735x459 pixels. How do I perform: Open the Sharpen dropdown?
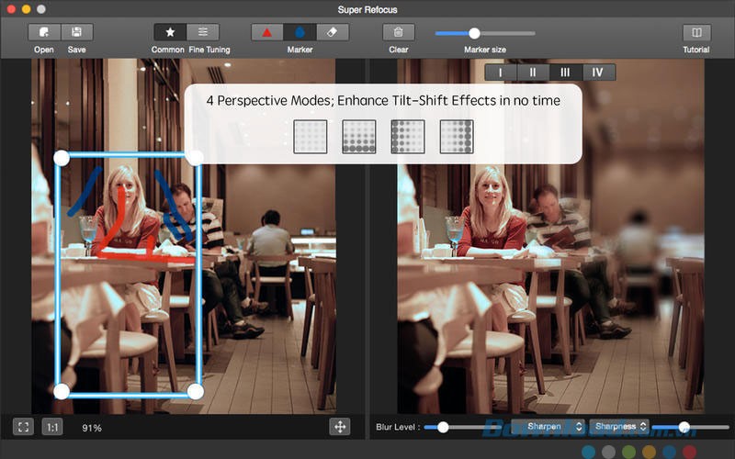pyautogui.click(x=548, y=427)
